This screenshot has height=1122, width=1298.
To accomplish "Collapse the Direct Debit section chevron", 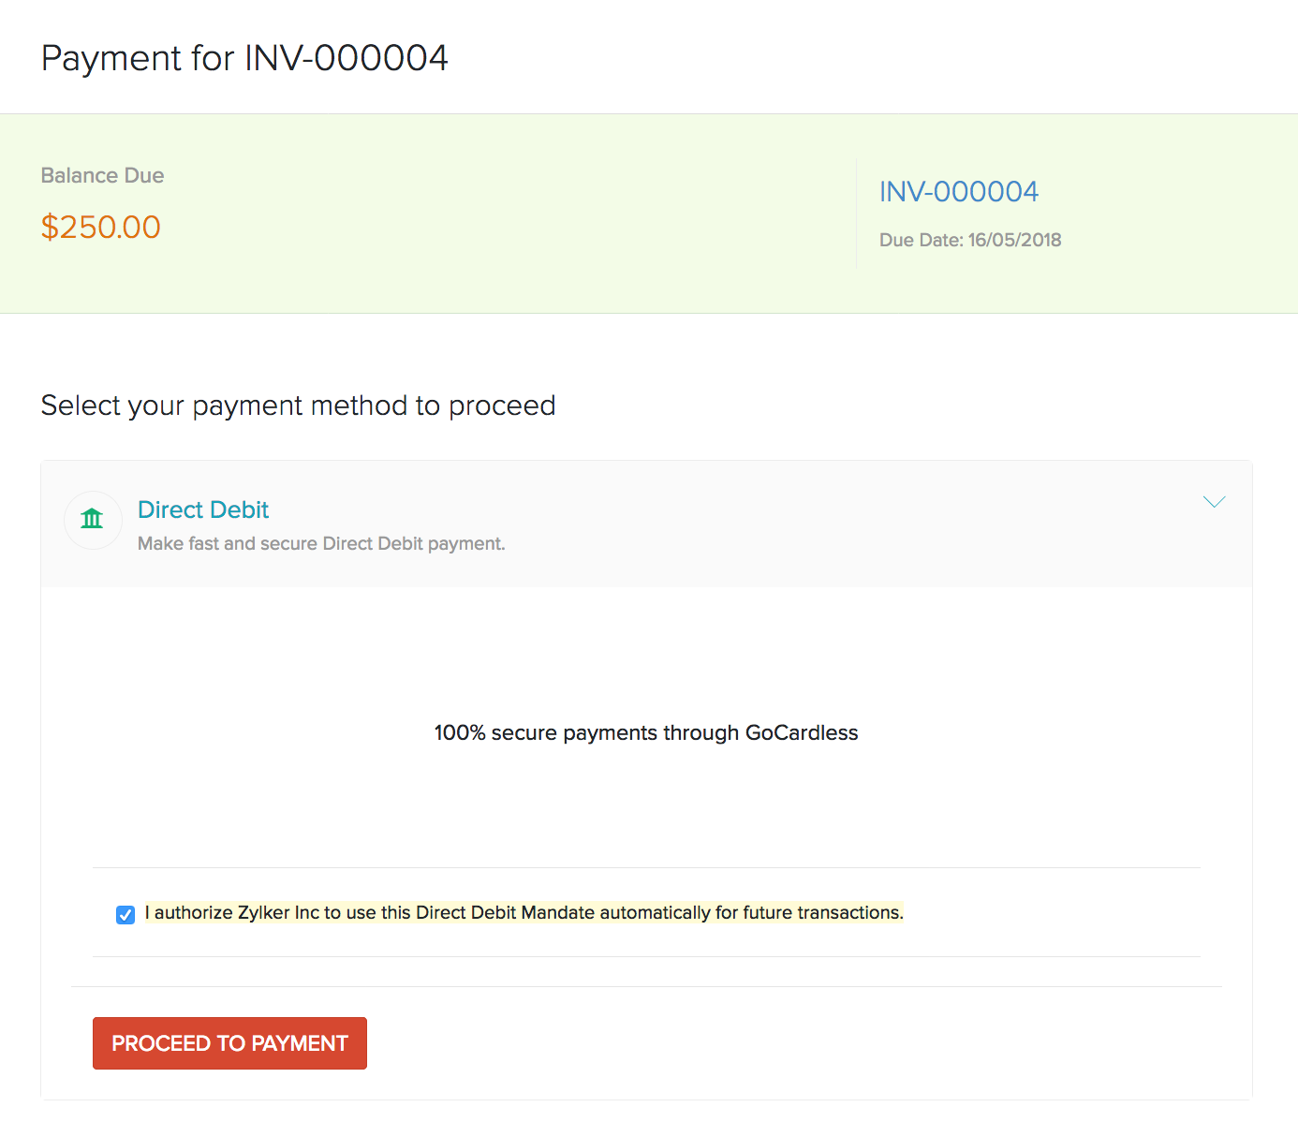I will [1214, 502].
